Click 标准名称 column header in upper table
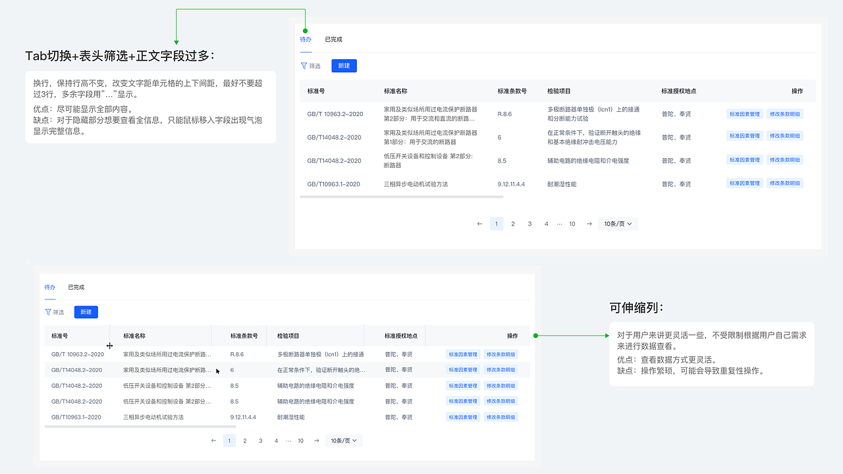The width and height of the screenshot is (843, 474). 396,91
